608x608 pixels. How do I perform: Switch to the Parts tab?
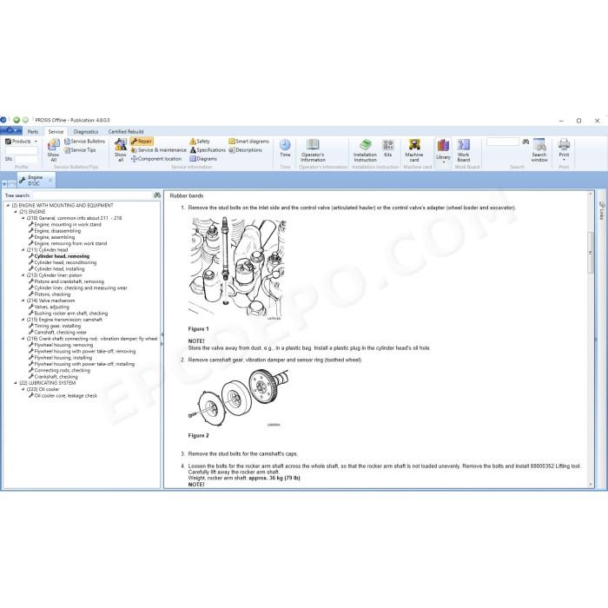[33, 131]
